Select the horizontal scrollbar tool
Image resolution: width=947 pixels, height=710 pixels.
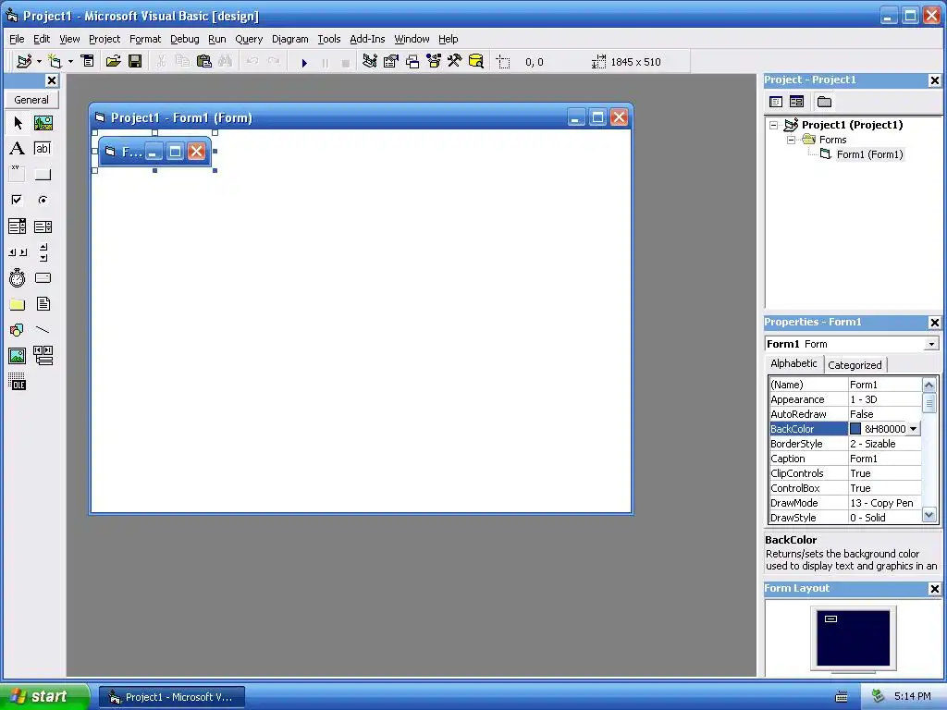tap(18, 252)
